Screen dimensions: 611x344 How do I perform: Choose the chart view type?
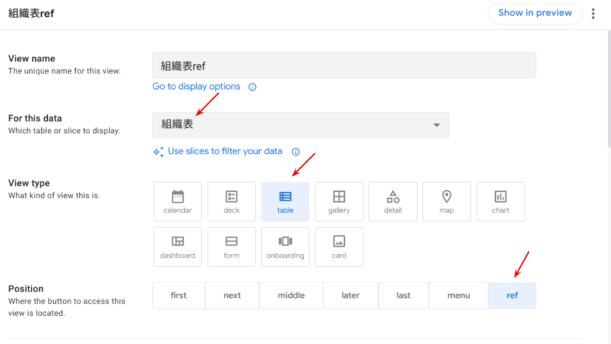501,202
